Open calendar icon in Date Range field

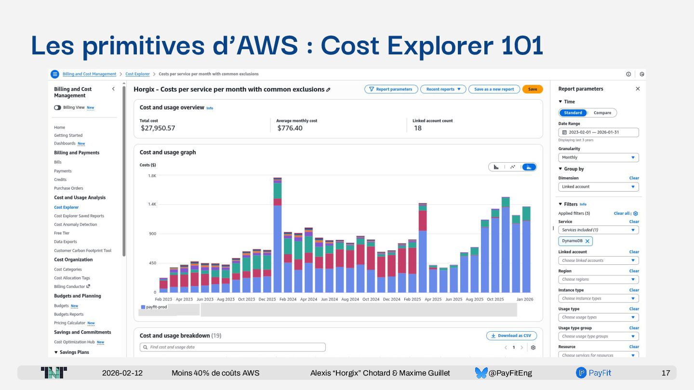[565, 132]
